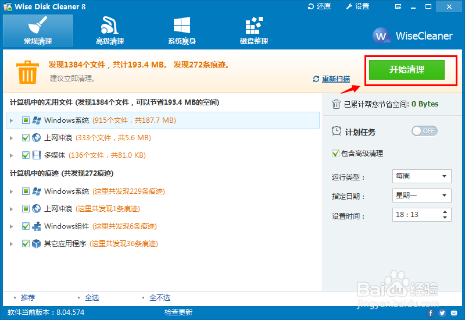
Task: Click the 推荐 selection link
Action: [27, 297]
